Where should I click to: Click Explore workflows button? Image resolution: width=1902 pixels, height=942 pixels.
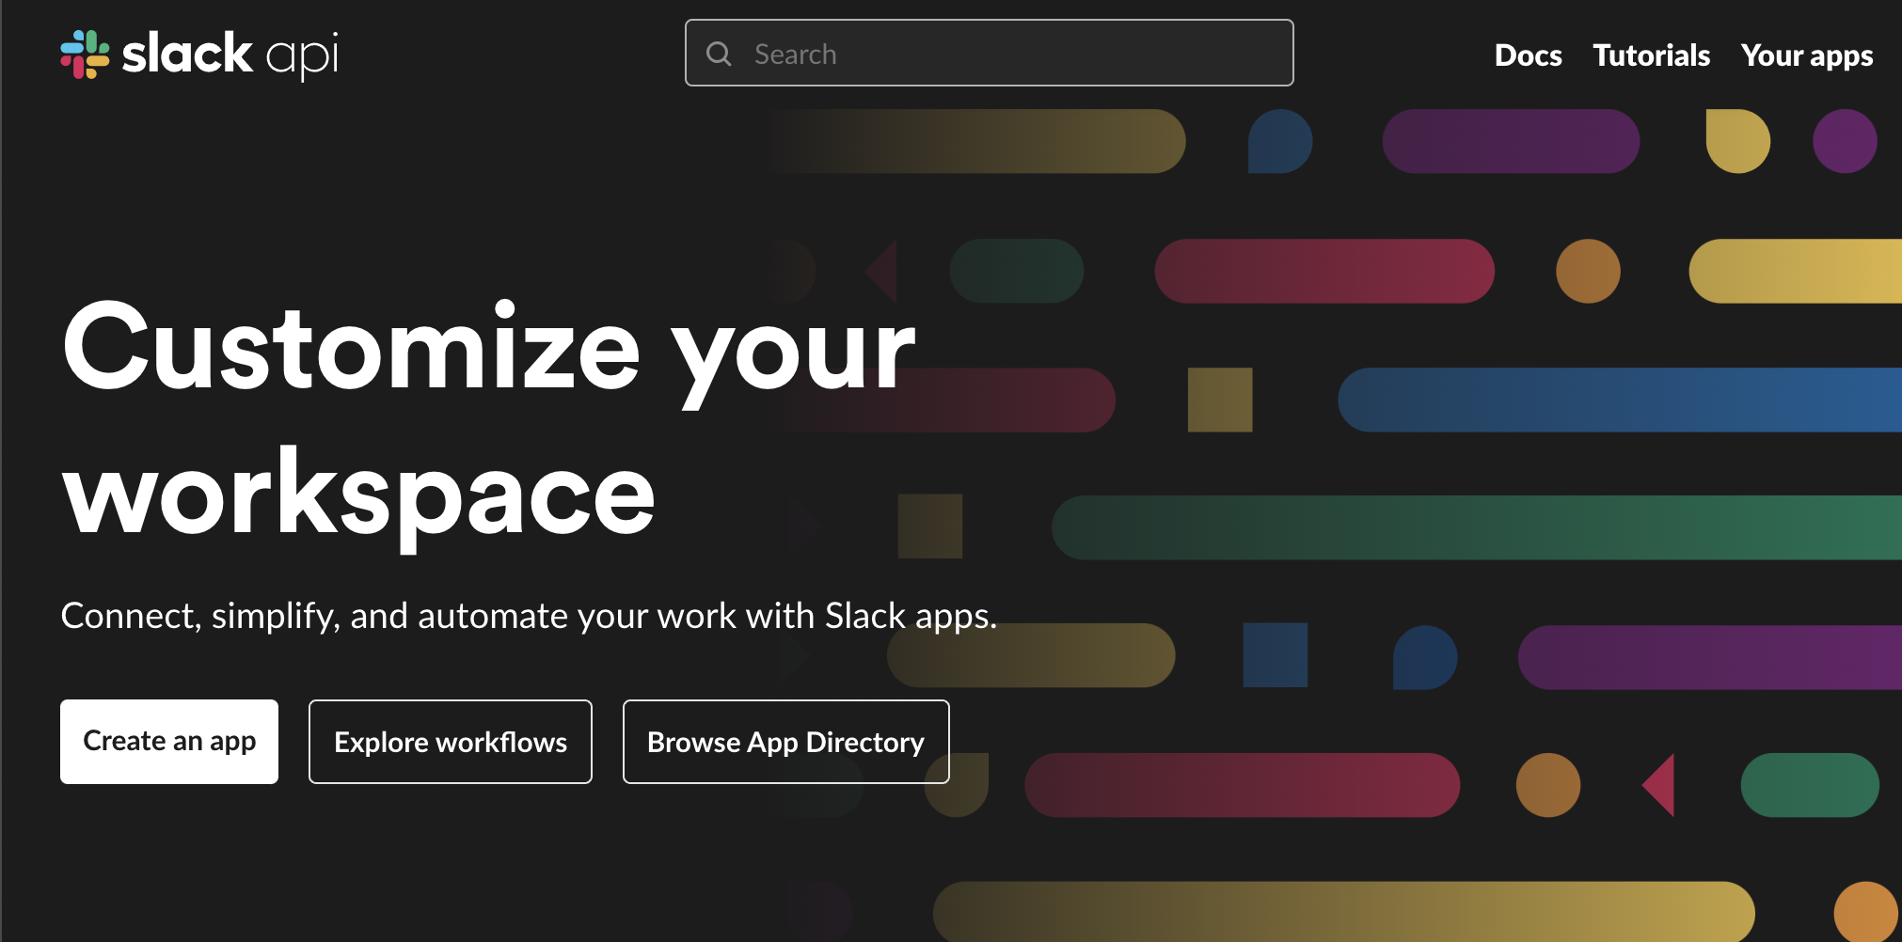pos(451,742)
